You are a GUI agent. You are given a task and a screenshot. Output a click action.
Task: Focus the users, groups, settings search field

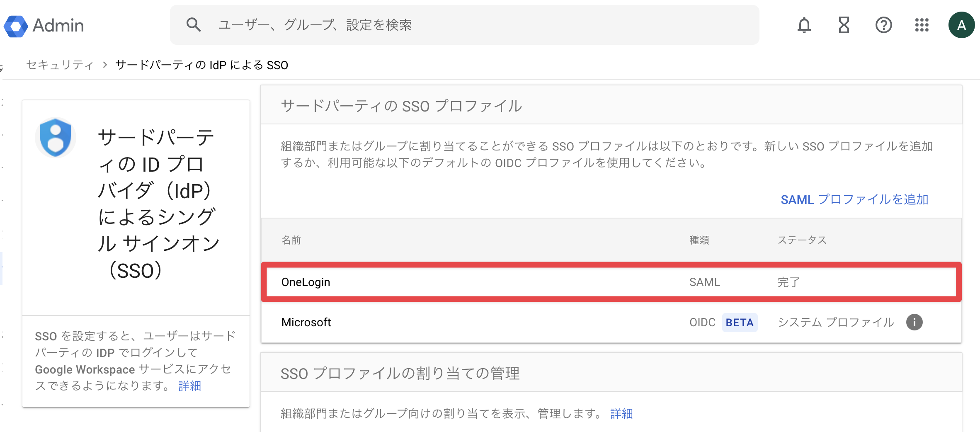point(464,25)
